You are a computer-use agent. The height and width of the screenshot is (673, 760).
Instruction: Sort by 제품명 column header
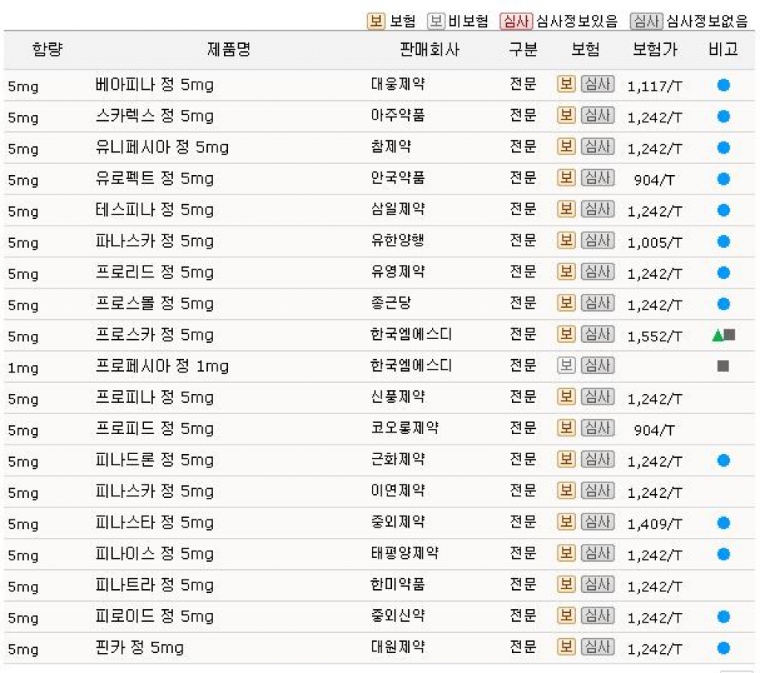tap(229, 49)
